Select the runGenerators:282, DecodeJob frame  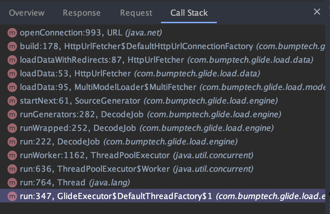coord(163,114)
